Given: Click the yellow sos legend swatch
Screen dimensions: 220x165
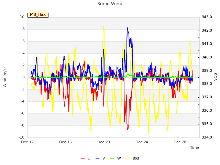Looking at the screenshot, I should (128, 159).
